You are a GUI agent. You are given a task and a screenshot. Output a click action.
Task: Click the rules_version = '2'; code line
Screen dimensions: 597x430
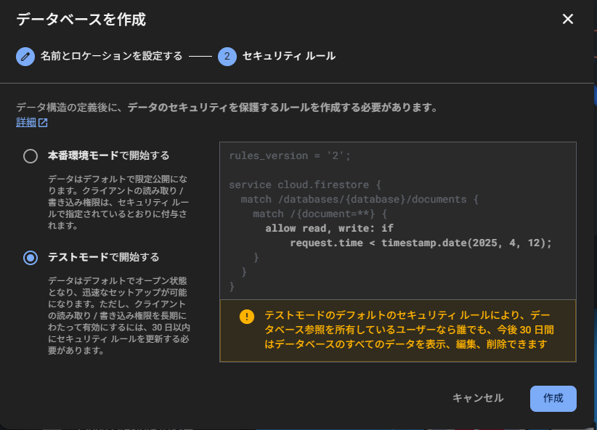pos(290,155)
